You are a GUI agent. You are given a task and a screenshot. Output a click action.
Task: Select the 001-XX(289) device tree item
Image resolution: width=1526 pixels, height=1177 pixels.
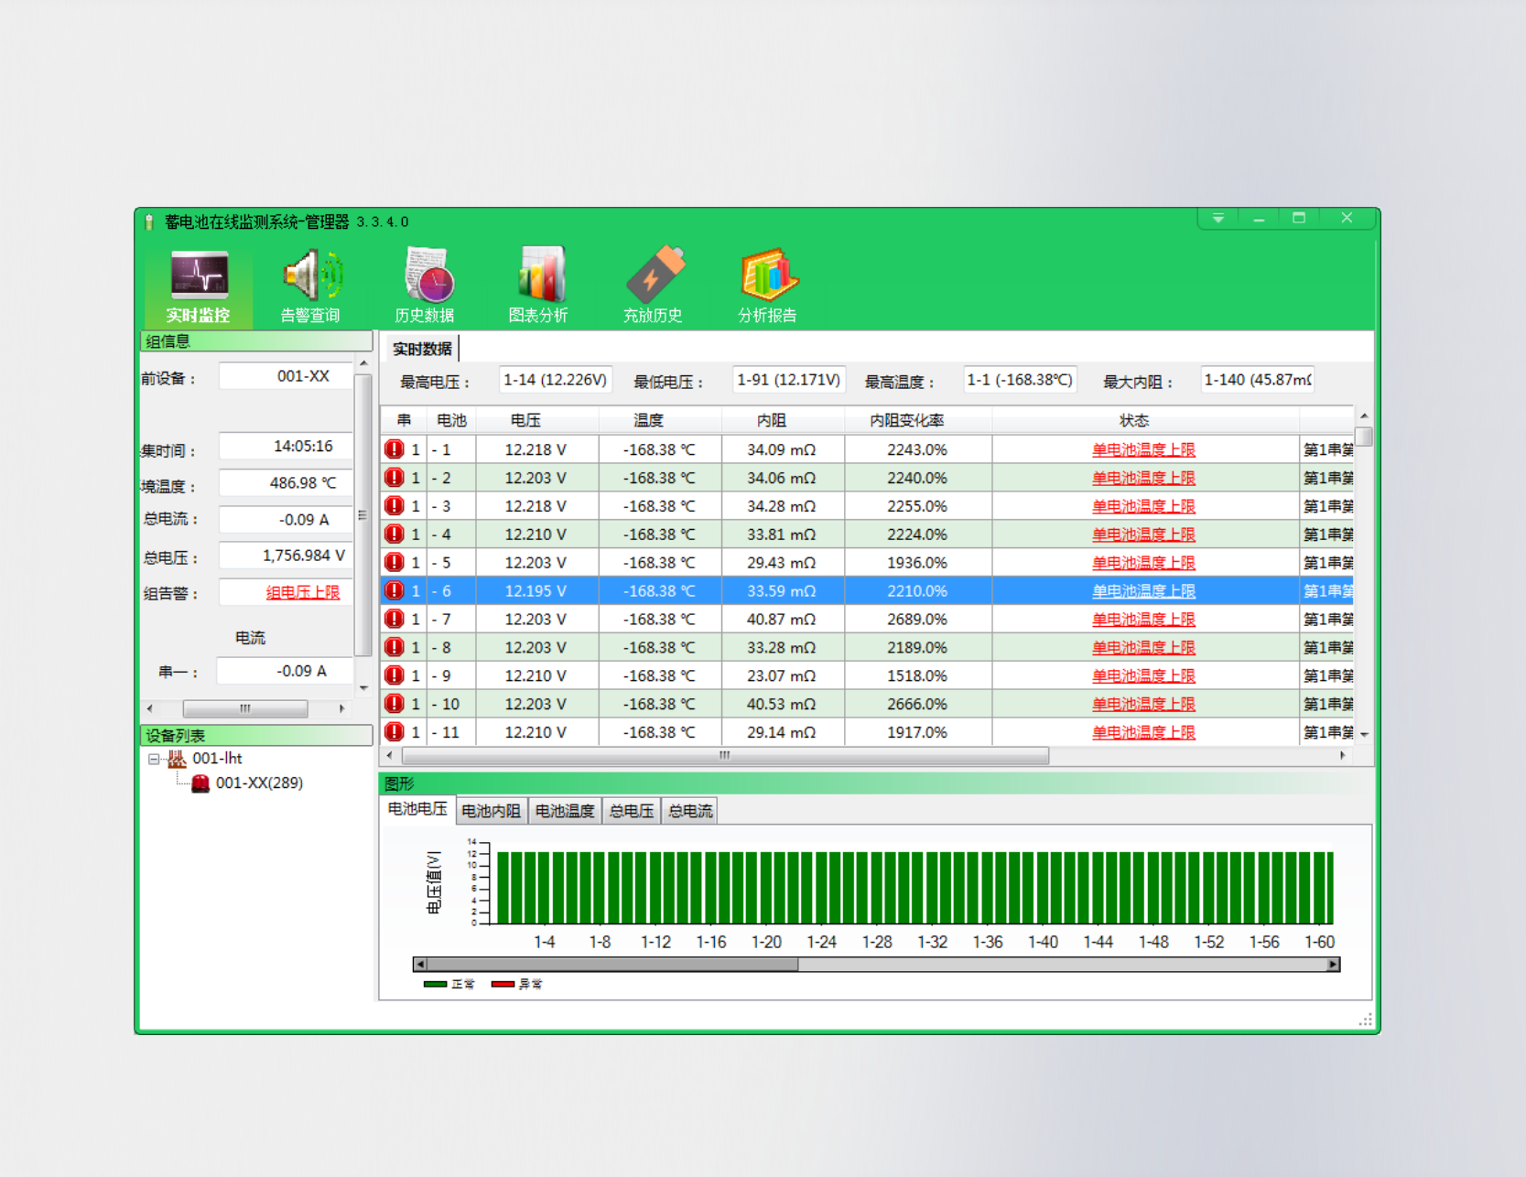pos(259,783)
